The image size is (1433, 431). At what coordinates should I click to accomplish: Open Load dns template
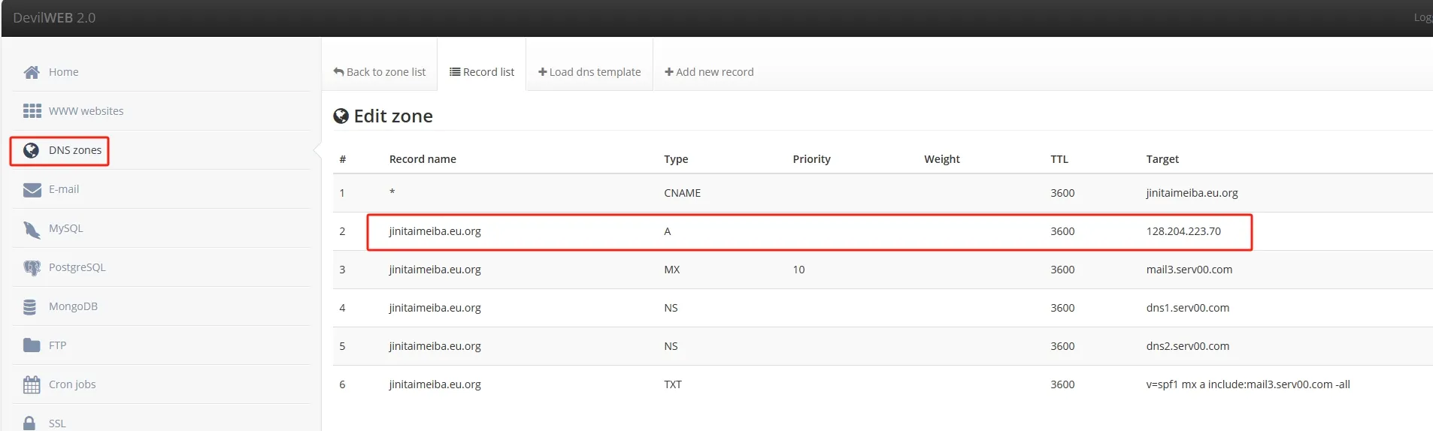(x=589, y=72)
